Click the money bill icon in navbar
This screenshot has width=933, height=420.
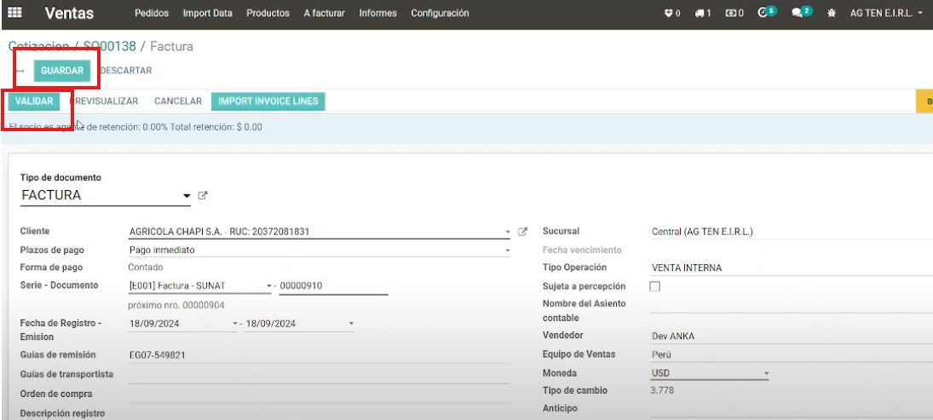734,14
